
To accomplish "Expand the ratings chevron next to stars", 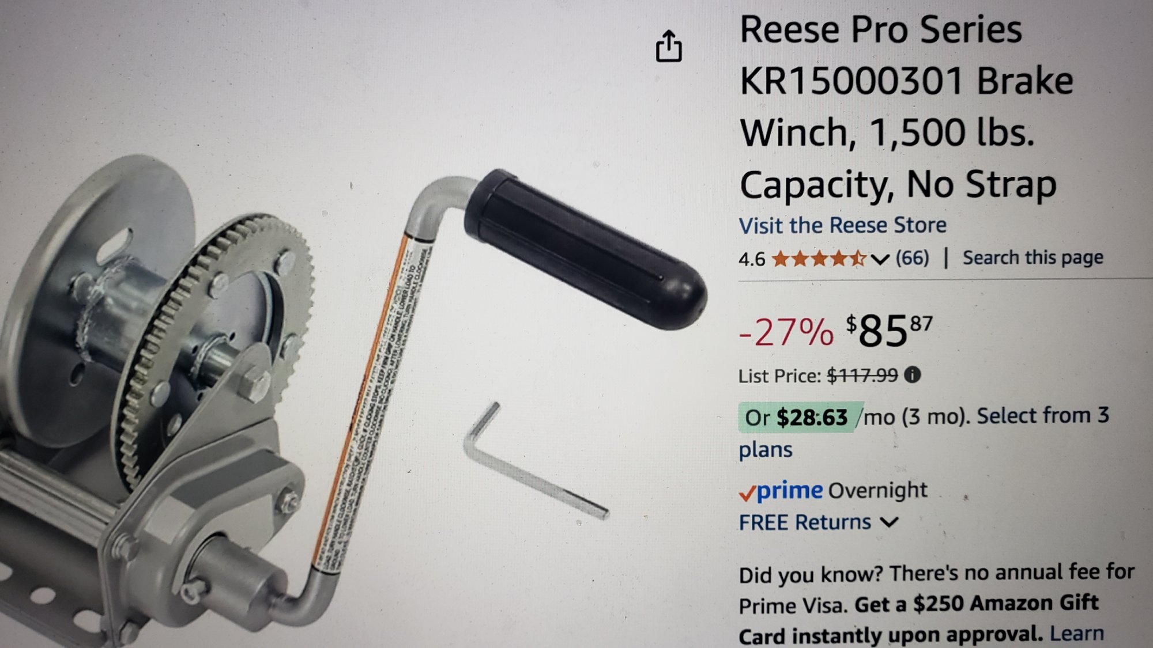I will 880,259.
